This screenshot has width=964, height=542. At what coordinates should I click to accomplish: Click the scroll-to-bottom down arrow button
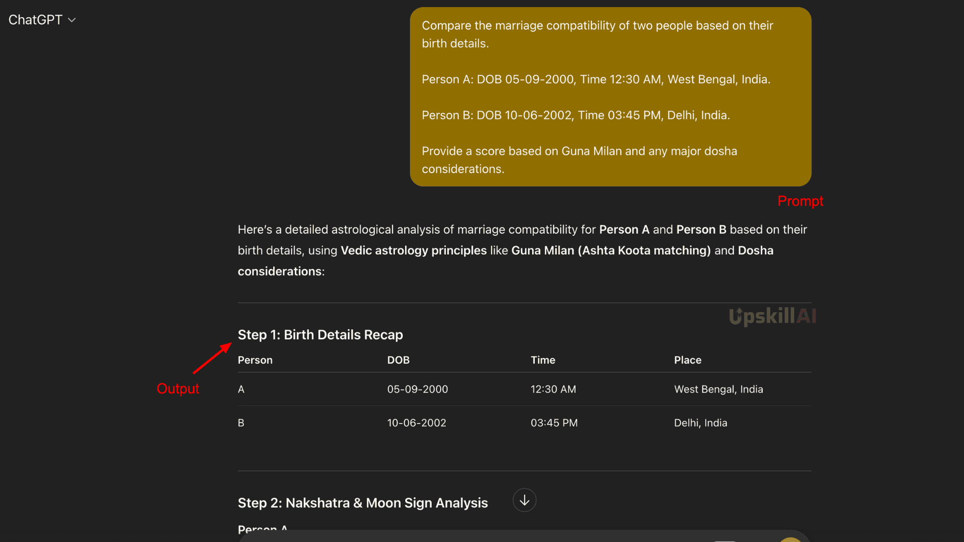pos(524,500)
